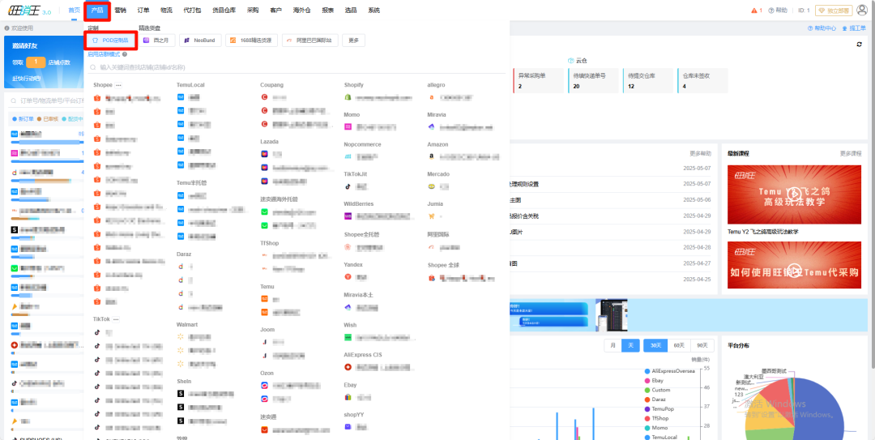875x440 pixels.
Task: Click the red warning alert icon
Action: click(x=754, y=10)
